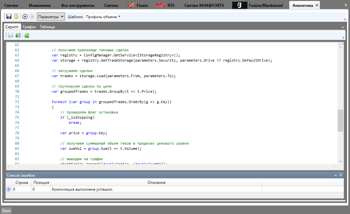This screenshot has height=214, width=350.
Task: Open the Логи panel at the bottom
Action: (6, 210)
